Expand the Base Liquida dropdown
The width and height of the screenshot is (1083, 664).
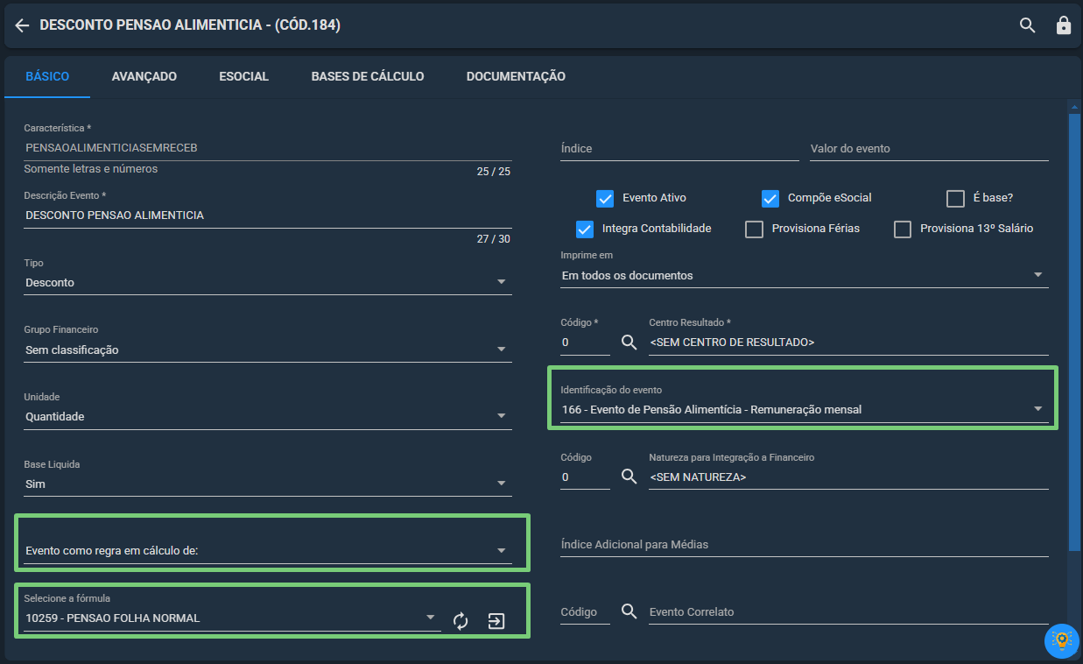click(267, 484)
